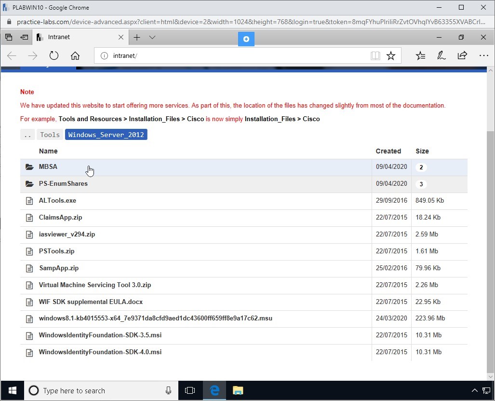The image size is (495, 401).
Task: Open the Add notes pen tool
Action: pyautogui.click(x=441, y=55)
